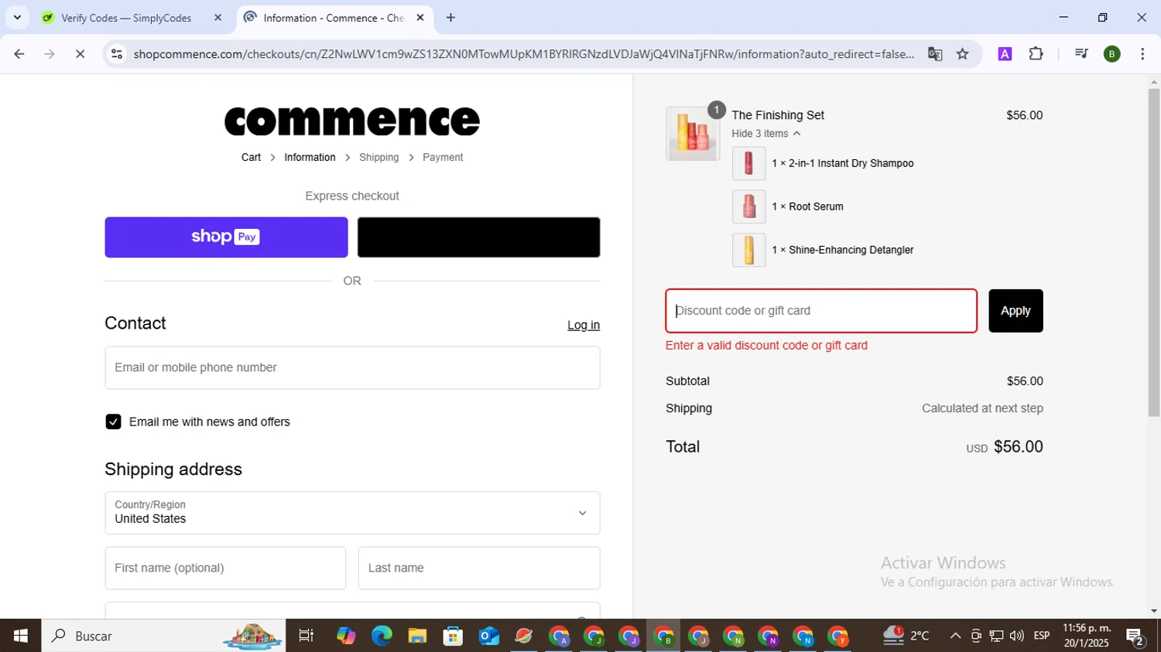Image resolution: width=1161 pixels, height=652 pixels.
Task: Focus the email or phone number field
Action: click(x=352, y=367)
